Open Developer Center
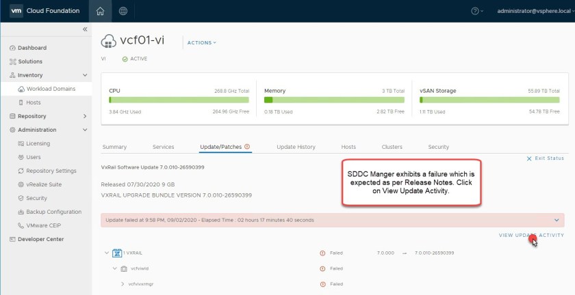Screen dimensions: 575x295 (x=40, y=239)
